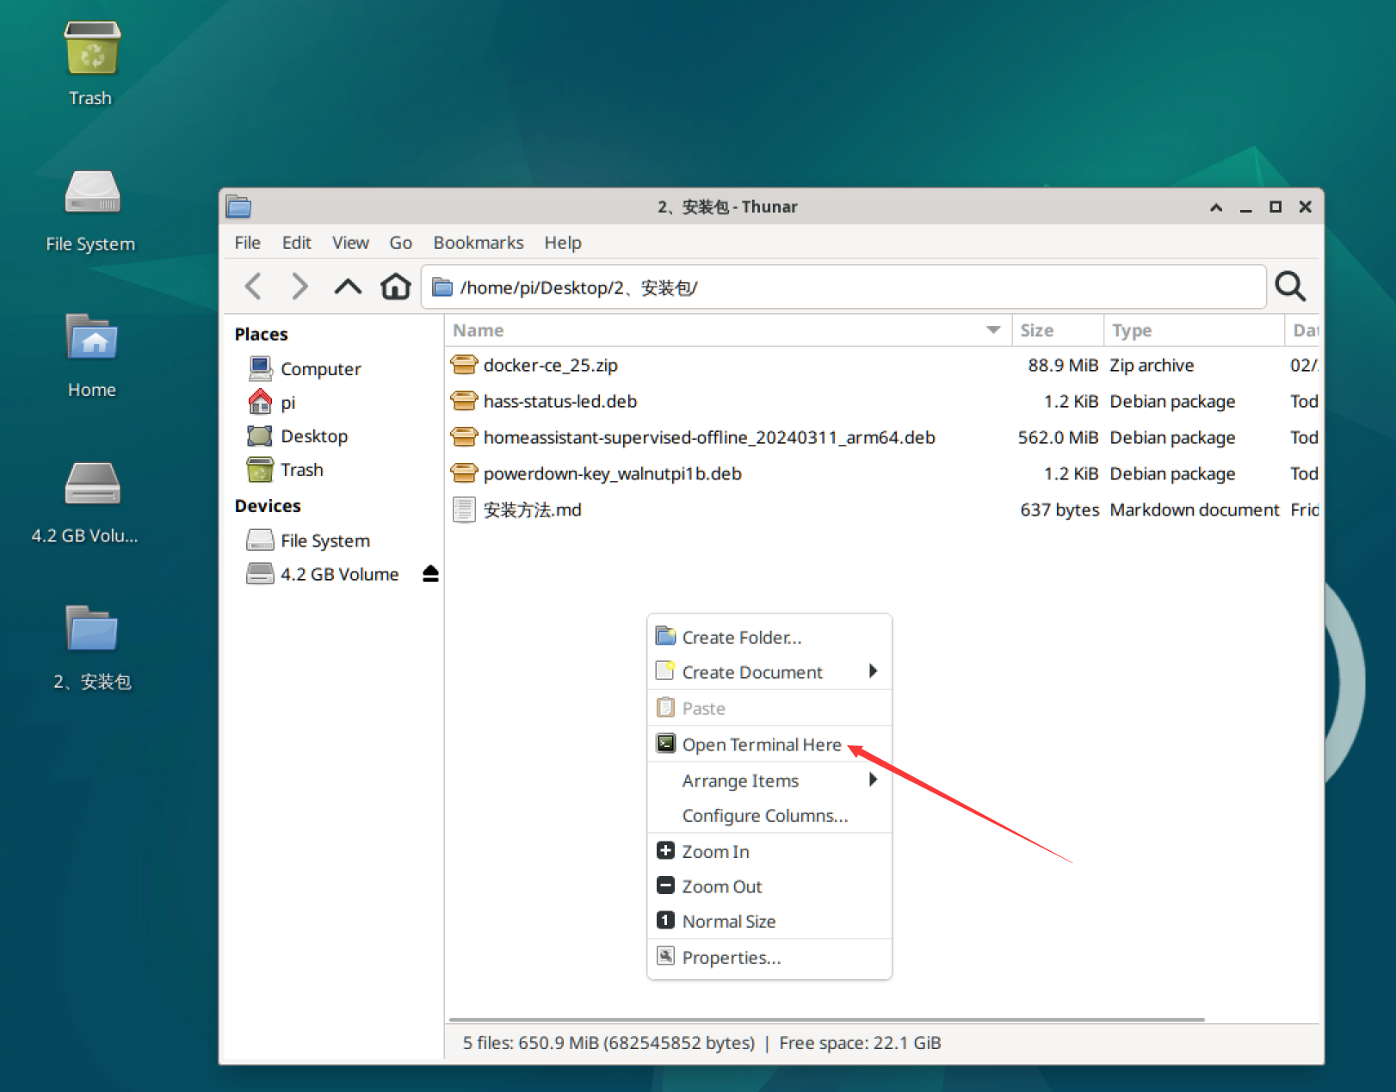Select the docker-ce_25.zip file name
The width and height of the screenshot is (1396, 1092).
[551, 365]
